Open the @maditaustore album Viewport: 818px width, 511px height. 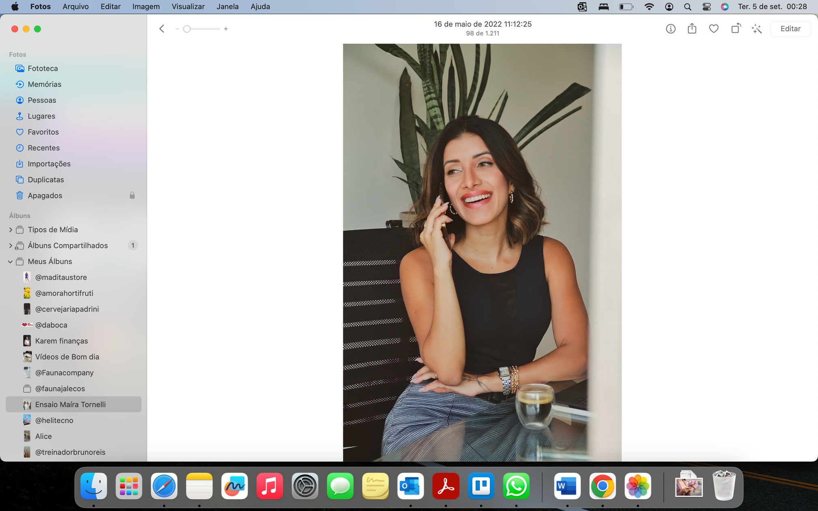click(x=73, y=277)
